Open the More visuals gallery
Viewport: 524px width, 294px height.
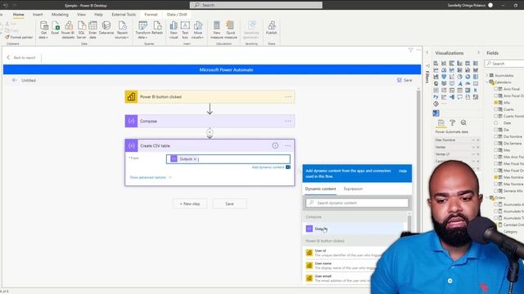pyautogui.click(x=198, y=30)
